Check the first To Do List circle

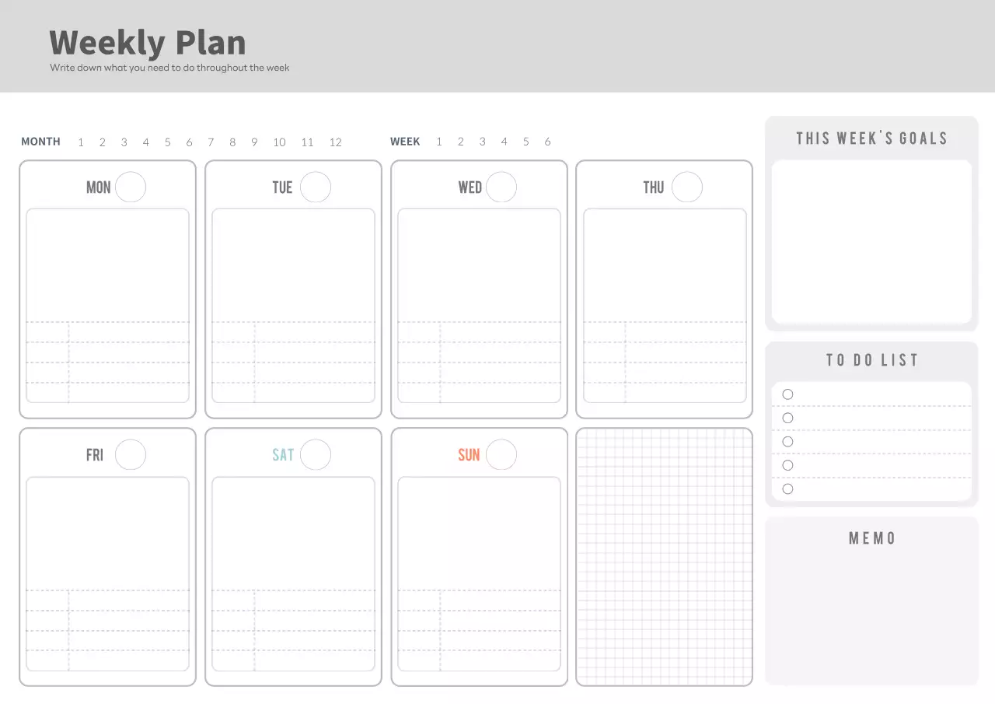point(787,394)
